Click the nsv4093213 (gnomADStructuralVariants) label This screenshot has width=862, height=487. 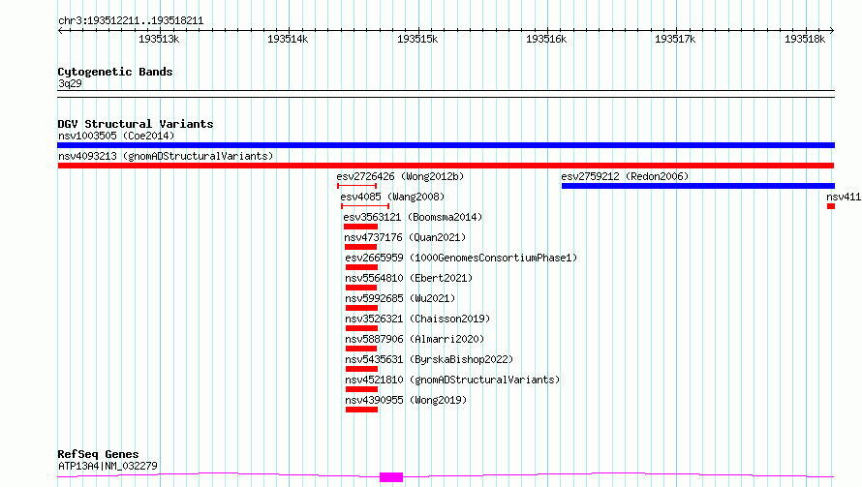(166, 156)
